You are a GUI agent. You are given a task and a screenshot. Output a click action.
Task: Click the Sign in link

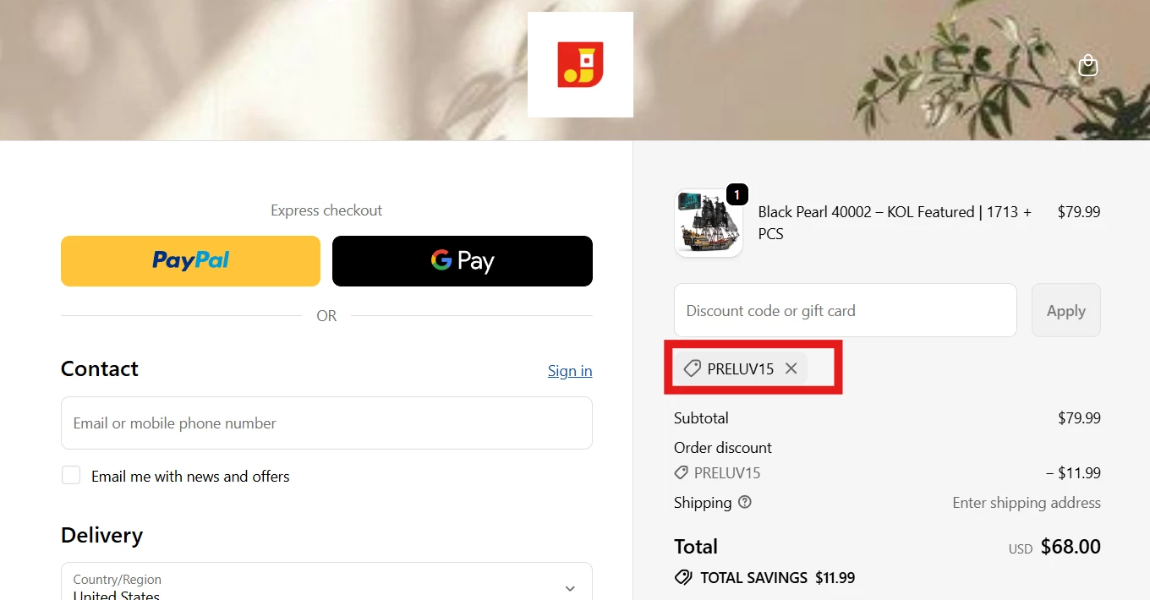[569, 370]
